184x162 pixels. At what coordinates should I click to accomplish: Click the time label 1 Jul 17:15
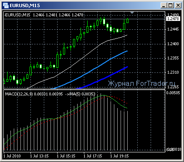tap(93, 156)
